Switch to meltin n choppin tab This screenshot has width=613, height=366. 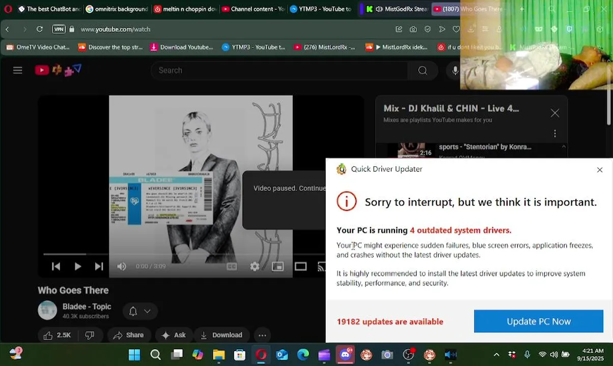[184, 9]
